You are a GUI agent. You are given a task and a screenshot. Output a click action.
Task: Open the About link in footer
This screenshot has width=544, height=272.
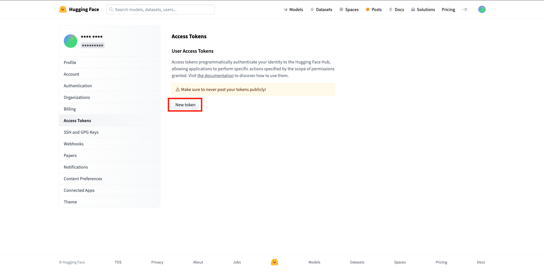click(x=198, y=262)
